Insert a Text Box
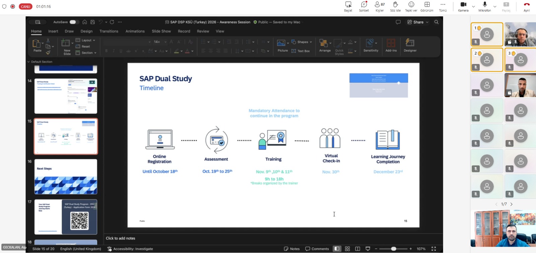The height and width of the screenshot is (253, 536). 300,51
